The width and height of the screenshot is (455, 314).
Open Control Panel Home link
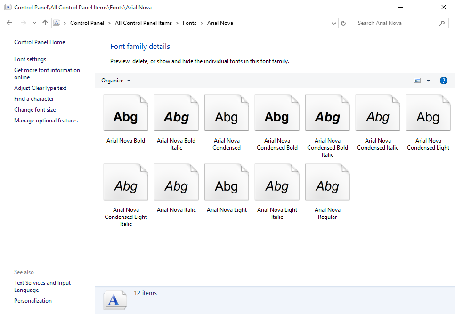40,42
